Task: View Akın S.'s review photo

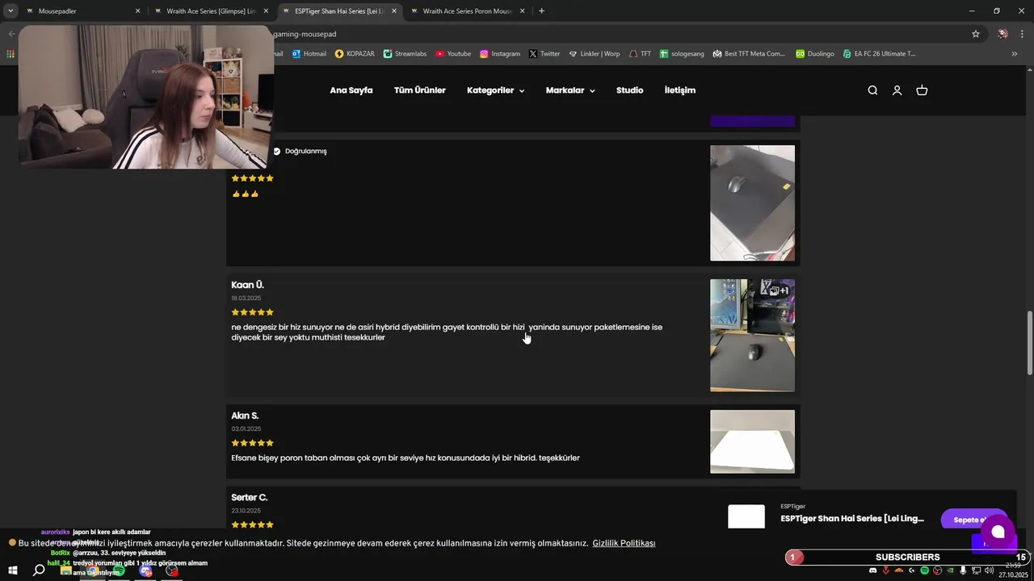Action: click(752, 441)
